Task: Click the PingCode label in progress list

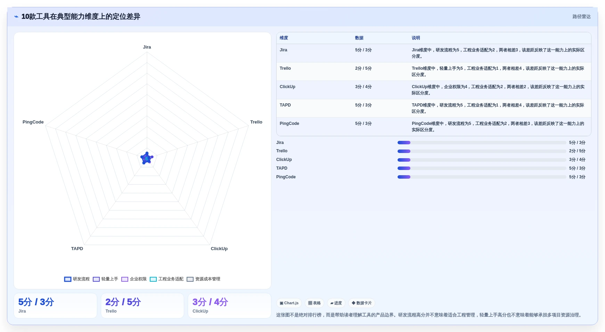Action: coord(286,177)
